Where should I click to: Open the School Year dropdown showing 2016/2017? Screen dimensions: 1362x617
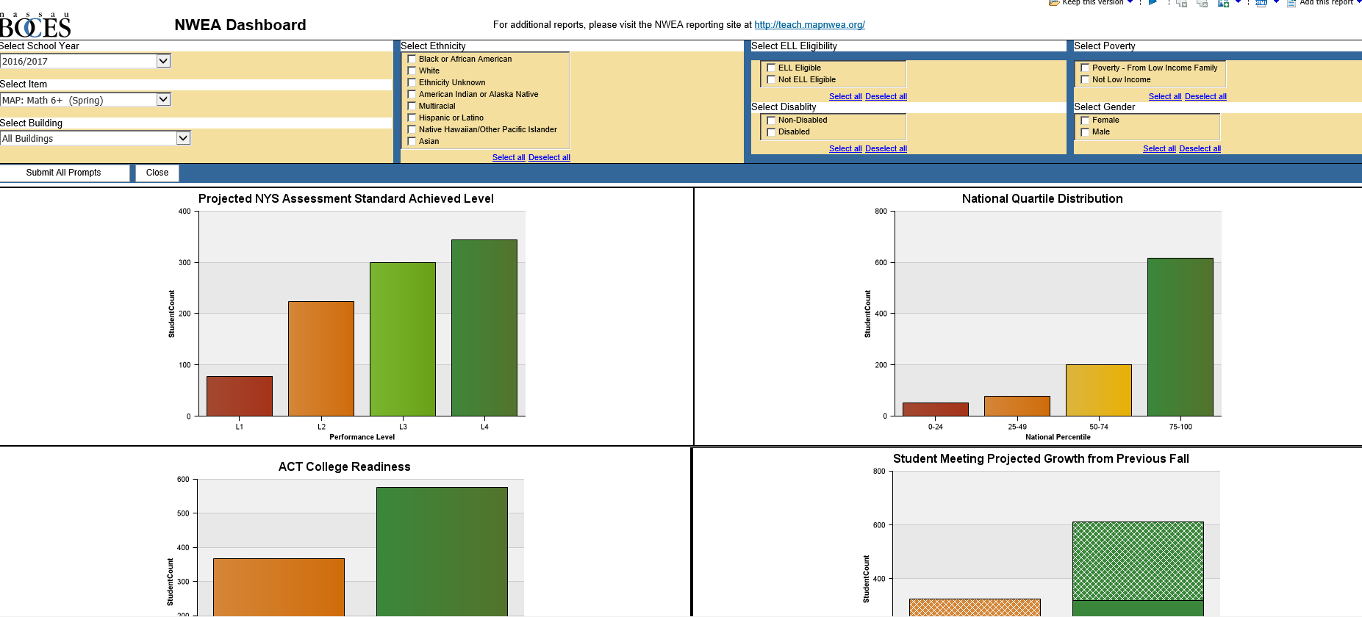[x=85, y=61]
